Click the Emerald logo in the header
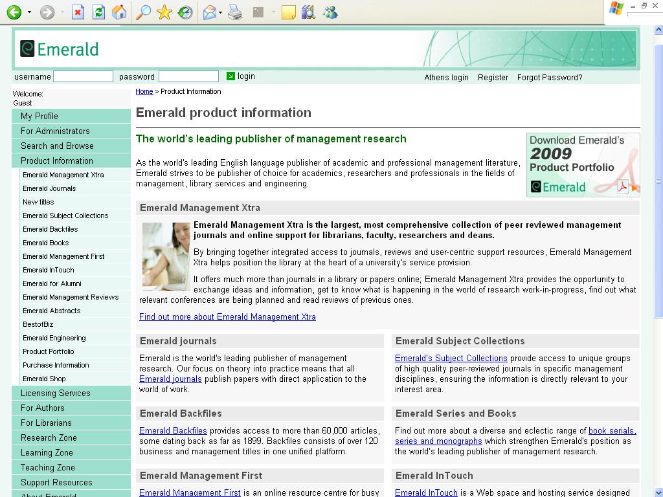This screenshot has height=497, width=663. [60, 49]
